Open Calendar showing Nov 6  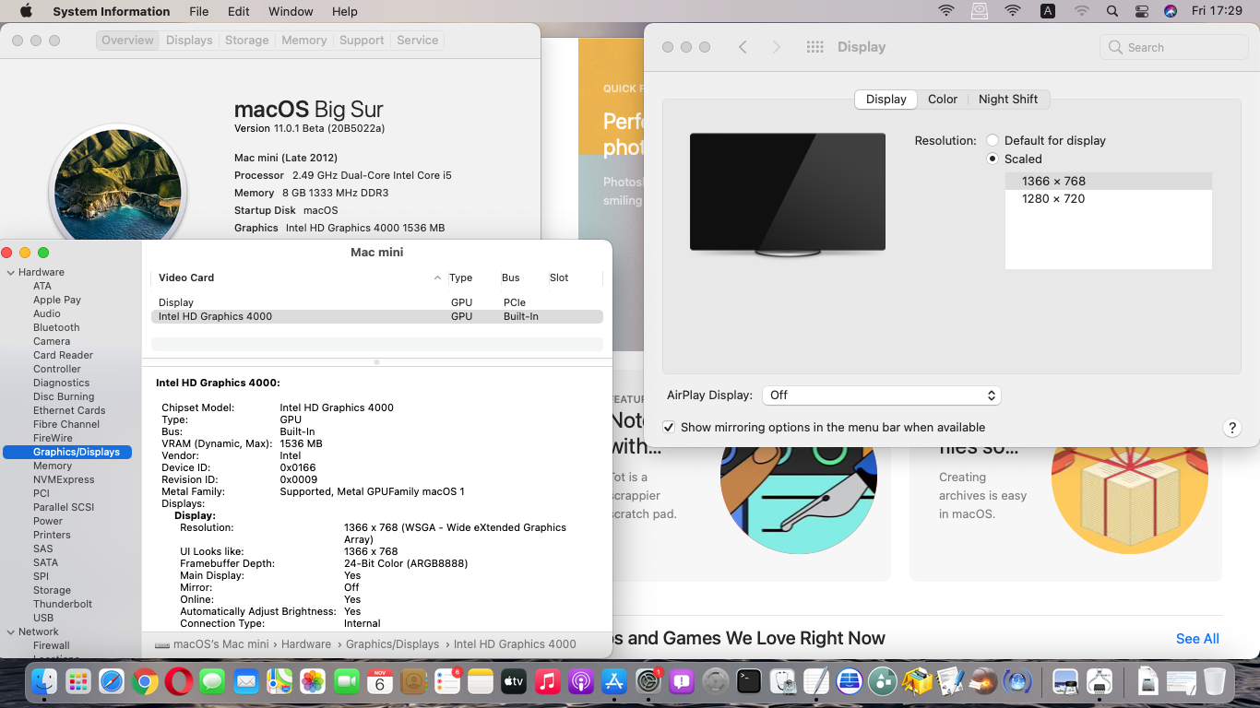pos(380,682)
